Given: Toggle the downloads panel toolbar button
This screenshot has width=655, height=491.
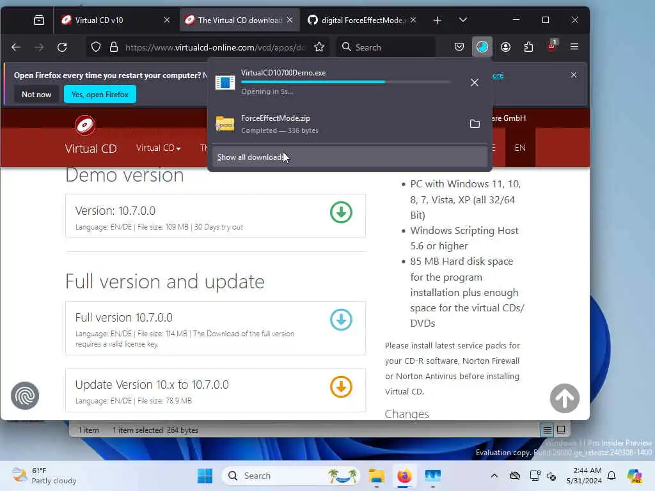Looking at the screenshot, I should [x=482, y=47].
